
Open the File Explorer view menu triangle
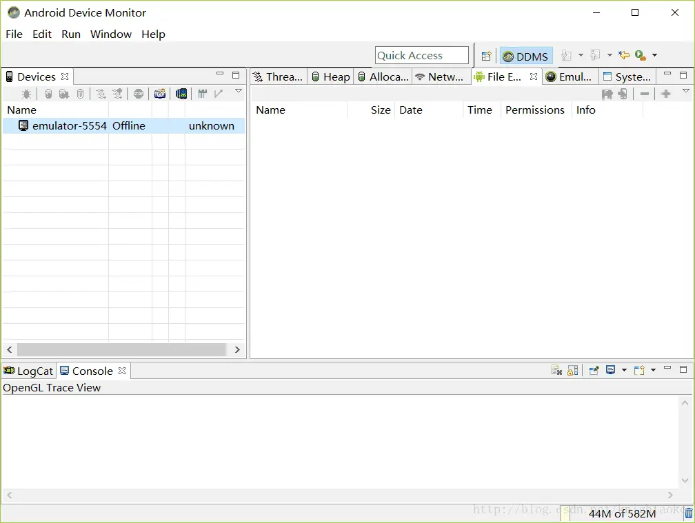tap(686, 91)
